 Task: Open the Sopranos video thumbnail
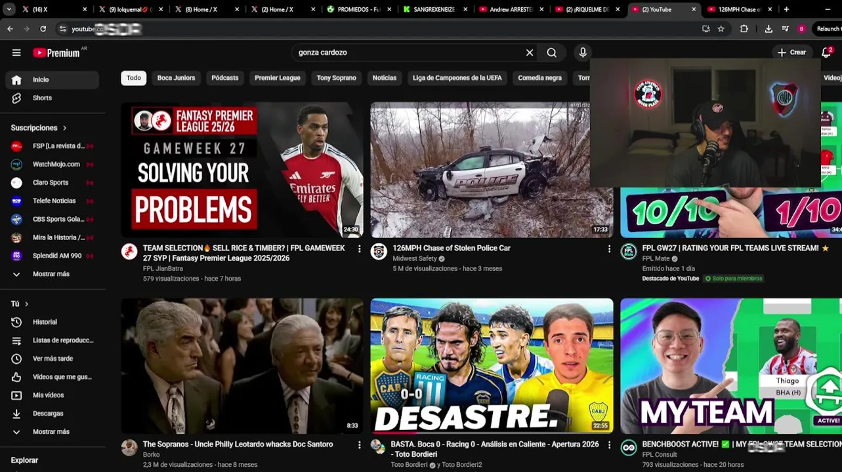coord(242,366)
